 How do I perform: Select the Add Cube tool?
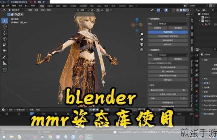coord(5,70)
